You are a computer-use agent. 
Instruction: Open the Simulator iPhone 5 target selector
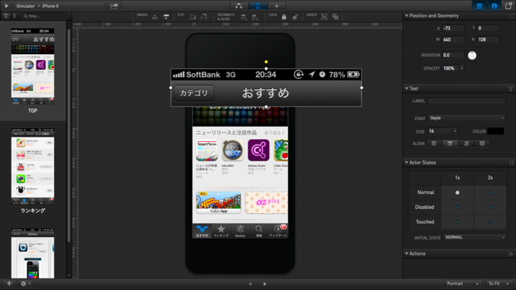(x=60, y=6)
